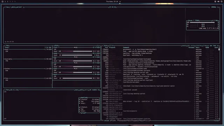The width and height of the screenshot is (224, 126).
Task: Toggle the cpu box label in btop
Action: 7,7
